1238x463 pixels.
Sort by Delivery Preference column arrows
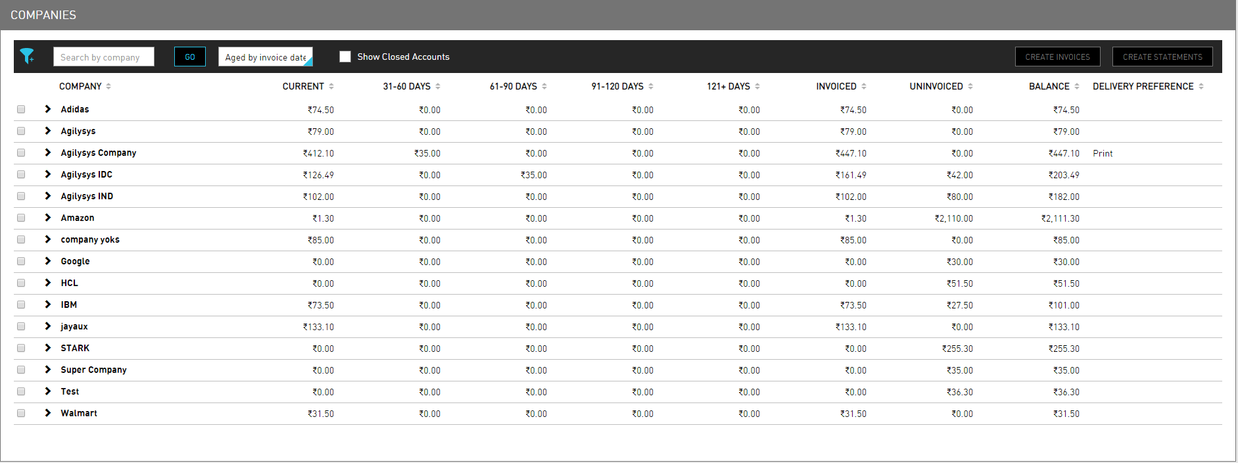[1201, 86]
